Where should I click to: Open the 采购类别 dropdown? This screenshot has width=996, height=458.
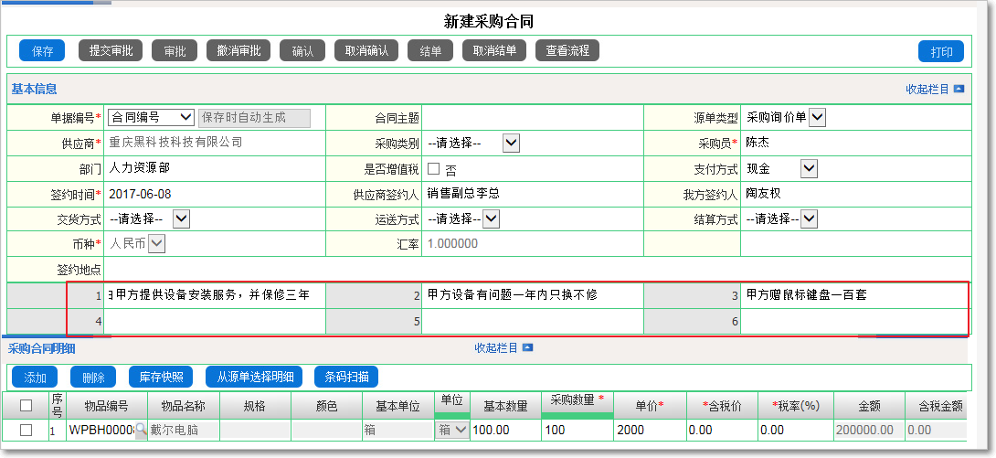coord(512,143)
